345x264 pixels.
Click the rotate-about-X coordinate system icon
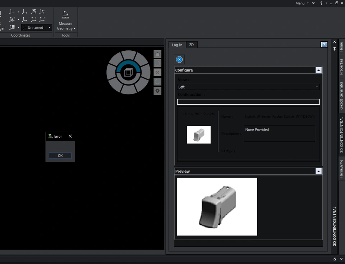coord(12,19)
